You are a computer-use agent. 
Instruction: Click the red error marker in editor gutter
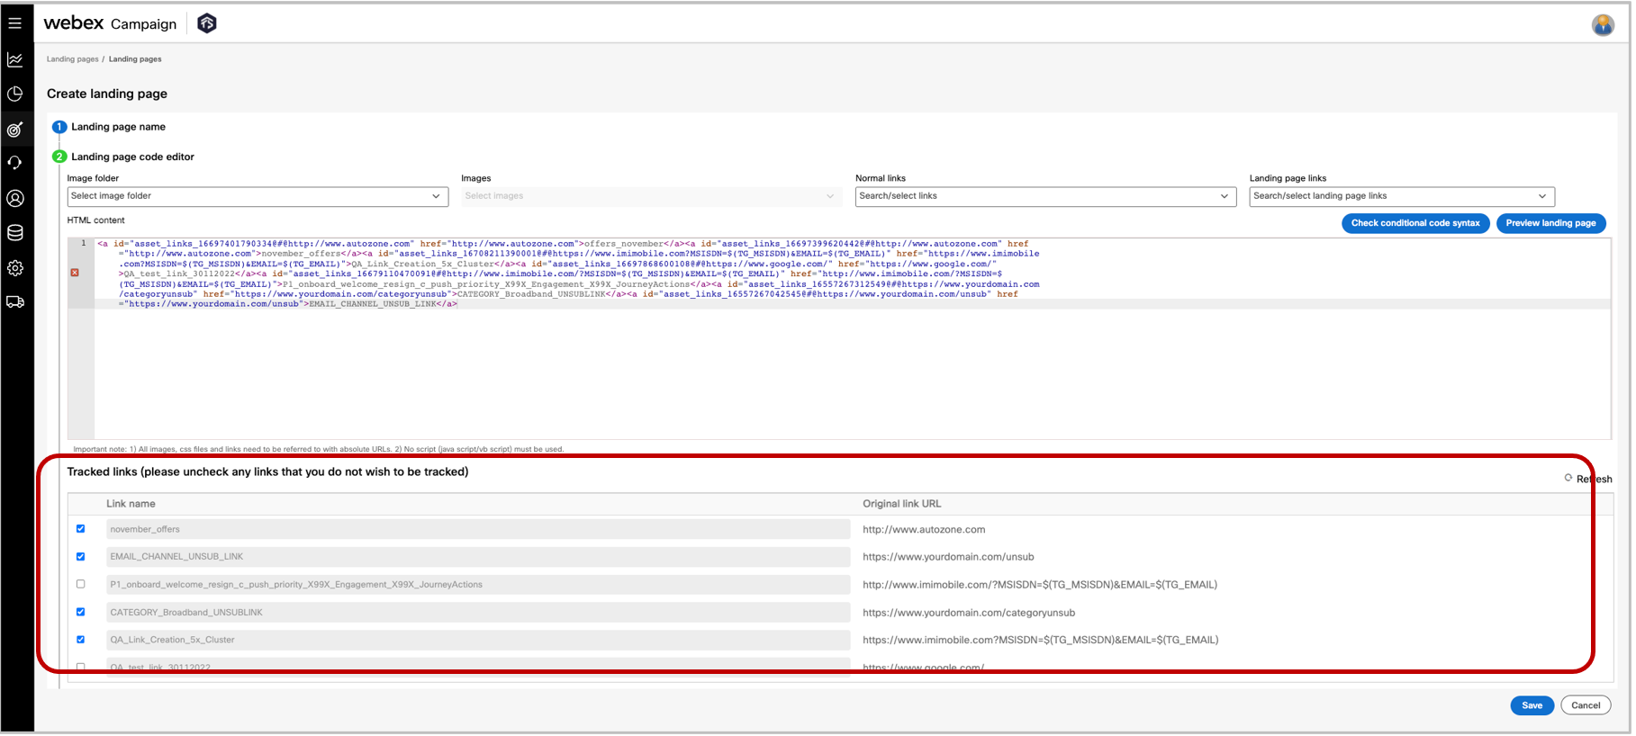pos(75,273)
